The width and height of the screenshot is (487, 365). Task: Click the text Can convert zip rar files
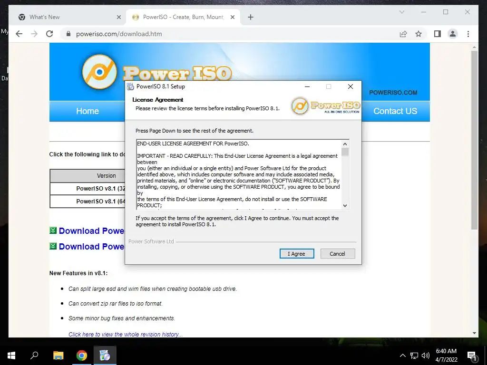click(x=116, y=304)
